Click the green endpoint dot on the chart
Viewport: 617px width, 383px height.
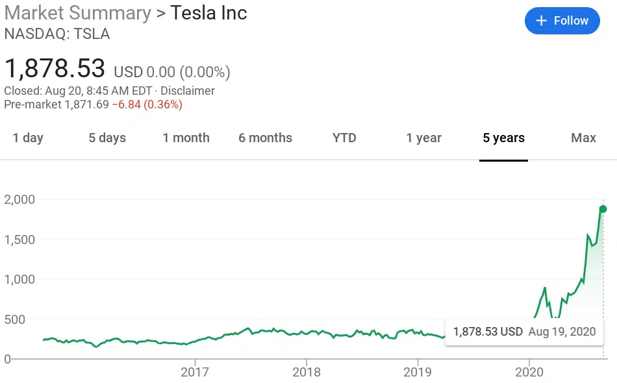point(603,209)
